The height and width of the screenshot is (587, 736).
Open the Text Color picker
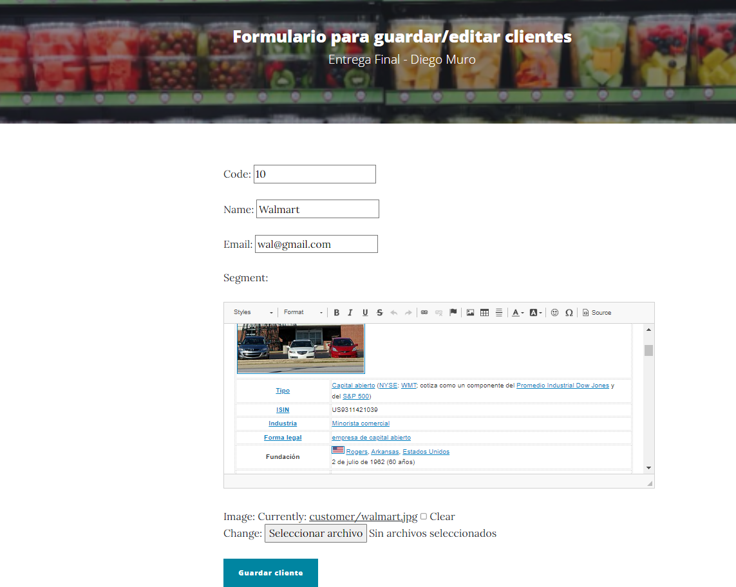pos(516,312)
